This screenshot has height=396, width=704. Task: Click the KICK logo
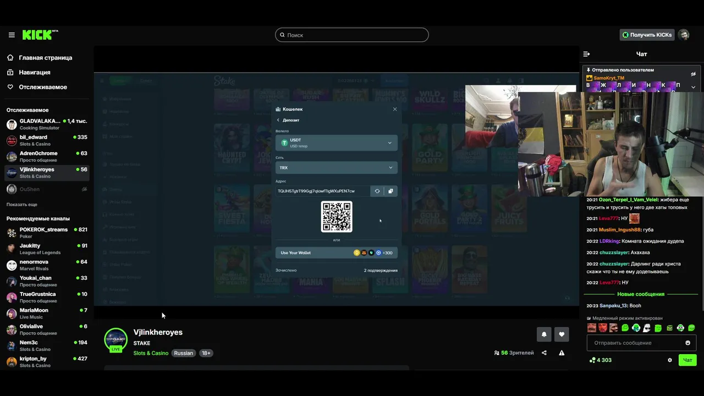pyautogui.click(x=40, y=35)
